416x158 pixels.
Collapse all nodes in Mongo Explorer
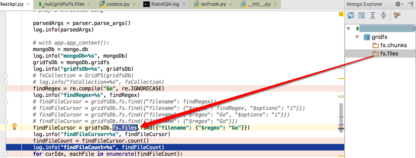[383, 15]
